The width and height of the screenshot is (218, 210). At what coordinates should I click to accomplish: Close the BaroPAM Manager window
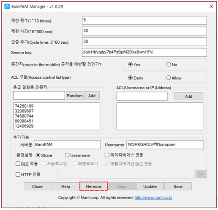(x=211, y=6)
